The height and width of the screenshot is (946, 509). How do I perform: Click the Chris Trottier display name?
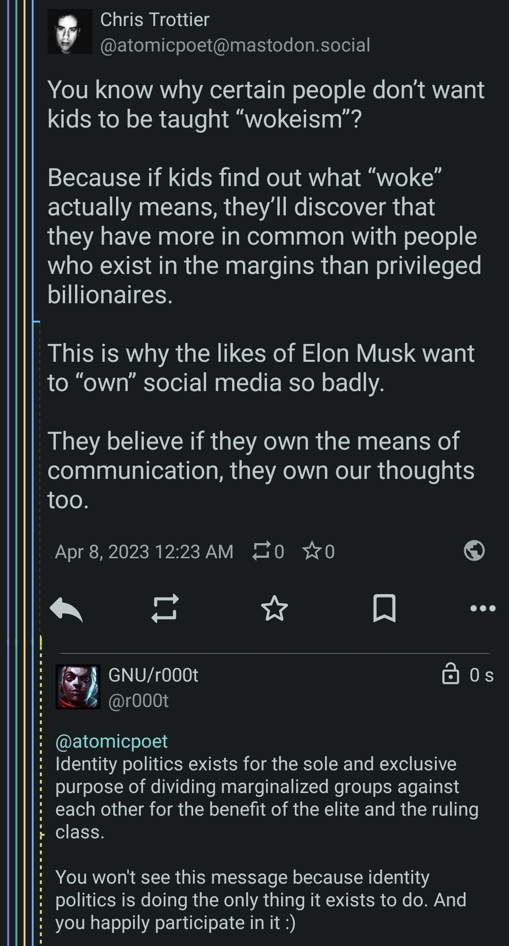click(155, 20)
